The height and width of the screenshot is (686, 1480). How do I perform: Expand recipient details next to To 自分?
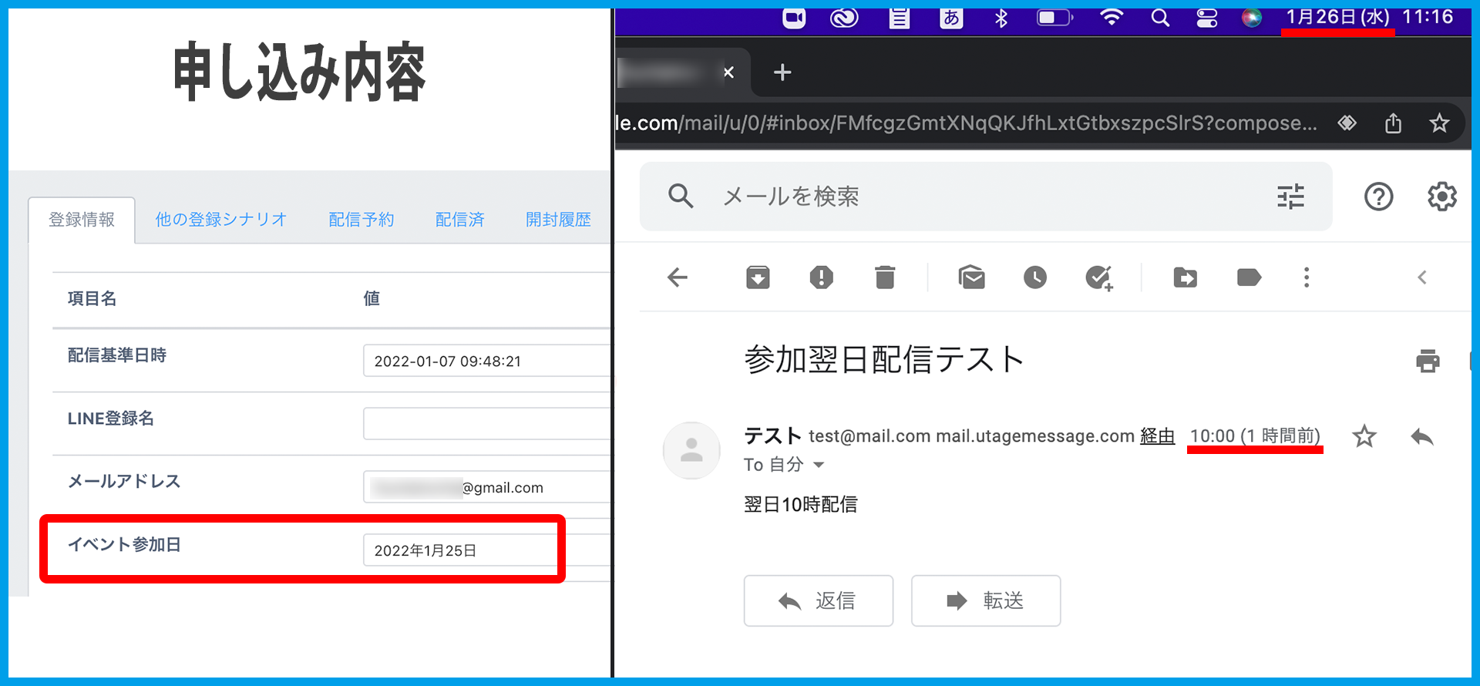[819, 465]
